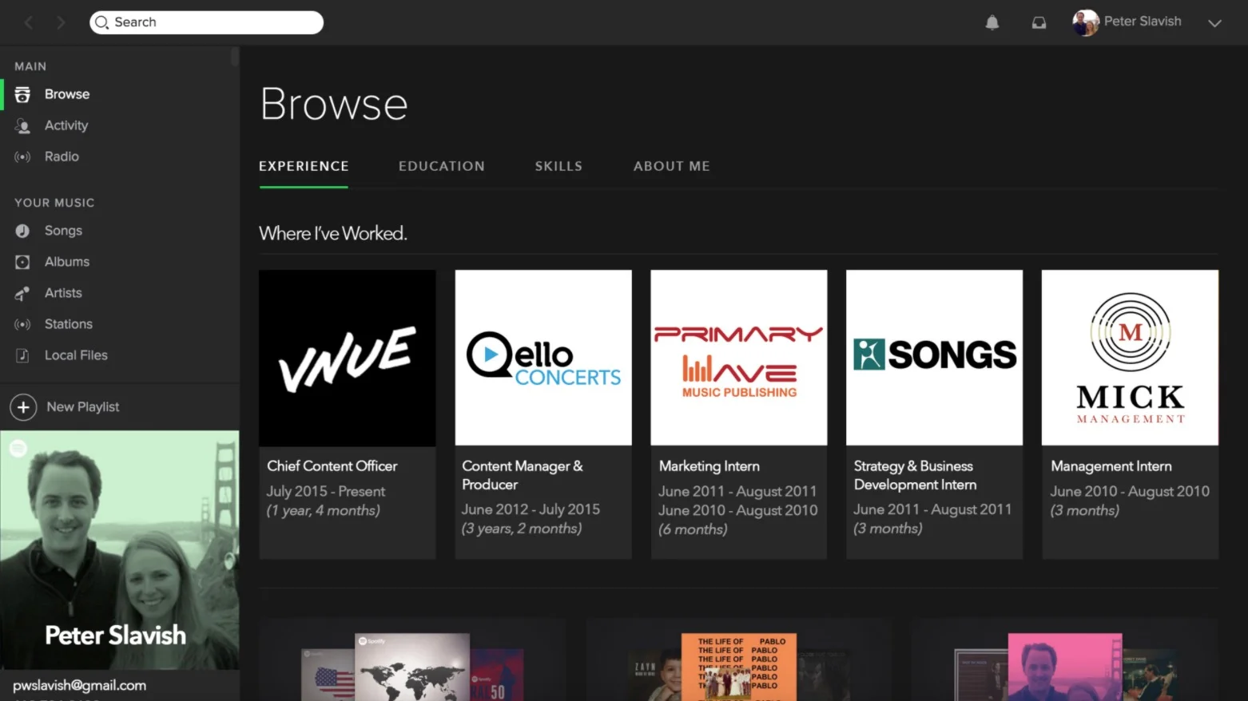Click the Radio sidebar icon
The image size is (1248, 701).
click(22, 156)
